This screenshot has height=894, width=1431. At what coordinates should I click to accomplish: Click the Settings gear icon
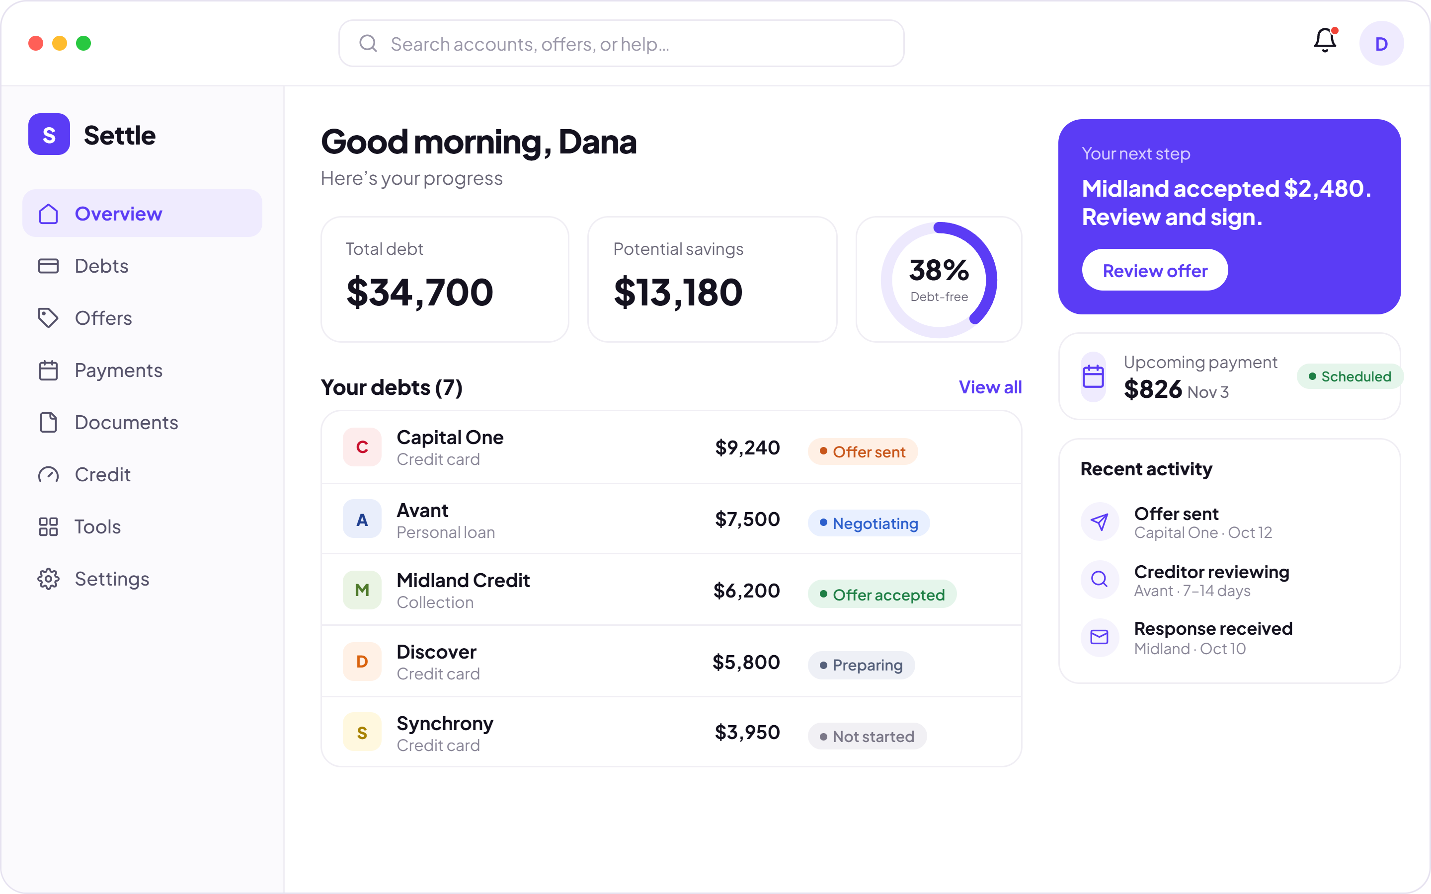49,579
